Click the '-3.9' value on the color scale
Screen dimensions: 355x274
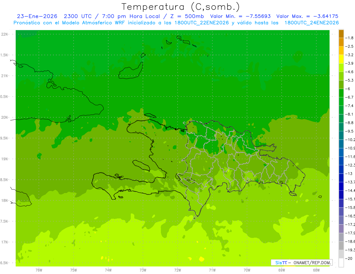click(350, 63)
